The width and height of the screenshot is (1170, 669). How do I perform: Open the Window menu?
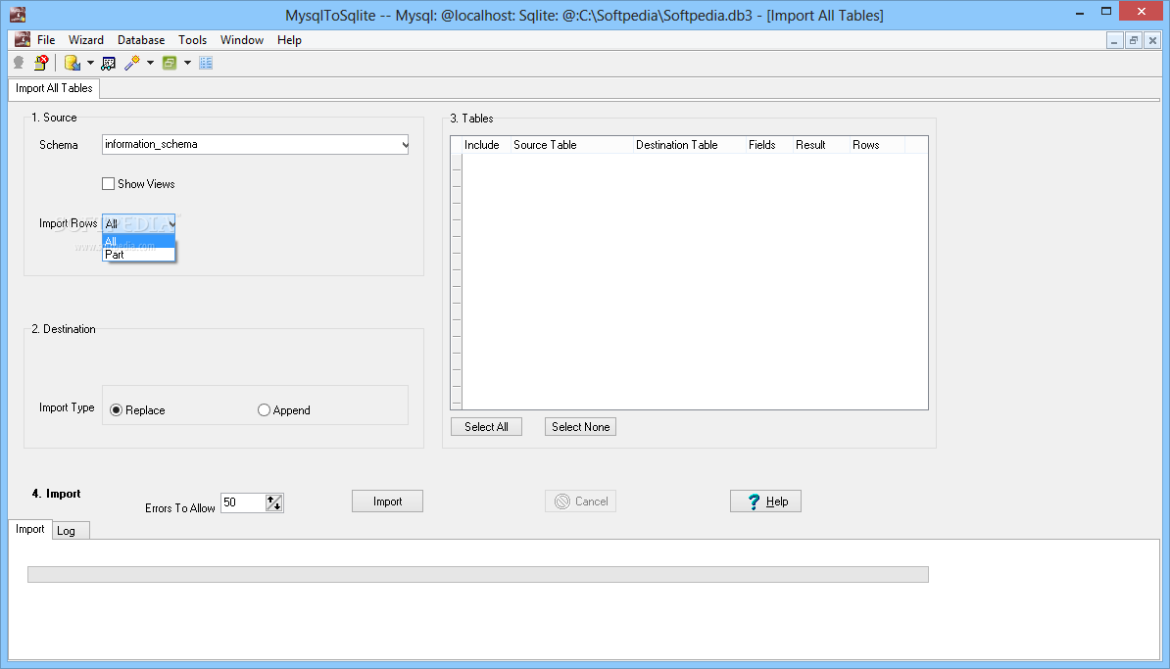point(242,40)
